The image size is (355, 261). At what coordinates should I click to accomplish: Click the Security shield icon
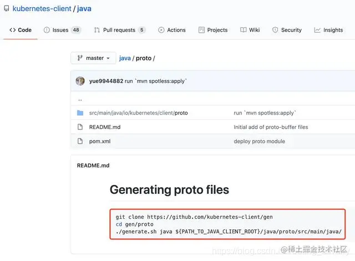[x=275, y=30]
